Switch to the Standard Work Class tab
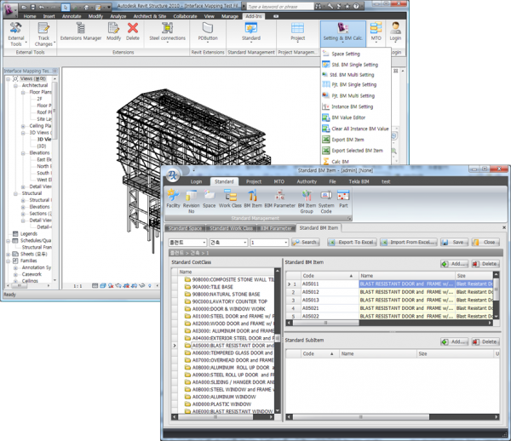Viewport: 511px width, 441px height. click(232, 228)
